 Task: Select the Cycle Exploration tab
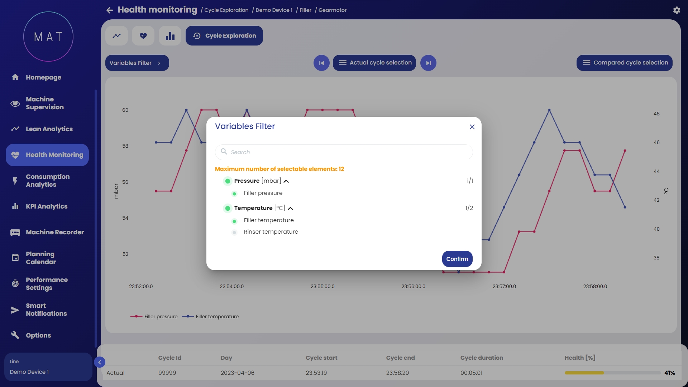tap(224, 36)
